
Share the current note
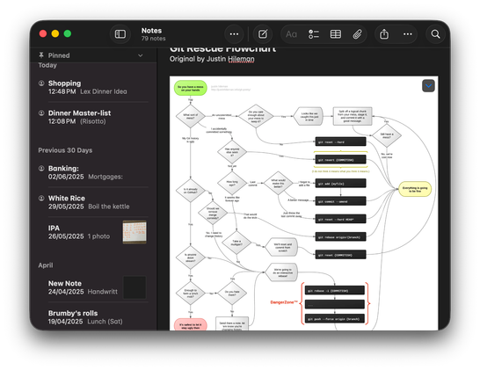pos(384,34)
